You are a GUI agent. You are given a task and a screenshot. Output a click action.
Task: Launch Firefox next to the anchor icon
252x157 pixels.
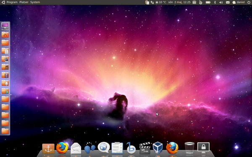pos(62,148)
